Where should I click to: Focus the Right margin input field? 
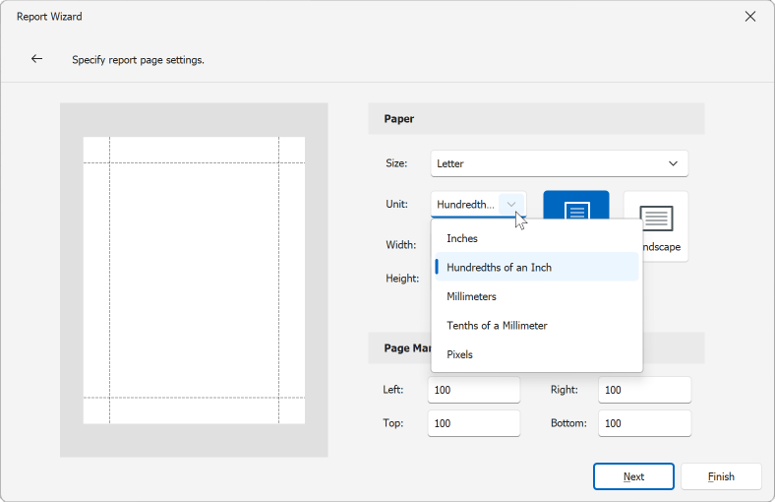pyautogui.click(x=644, y=391)
